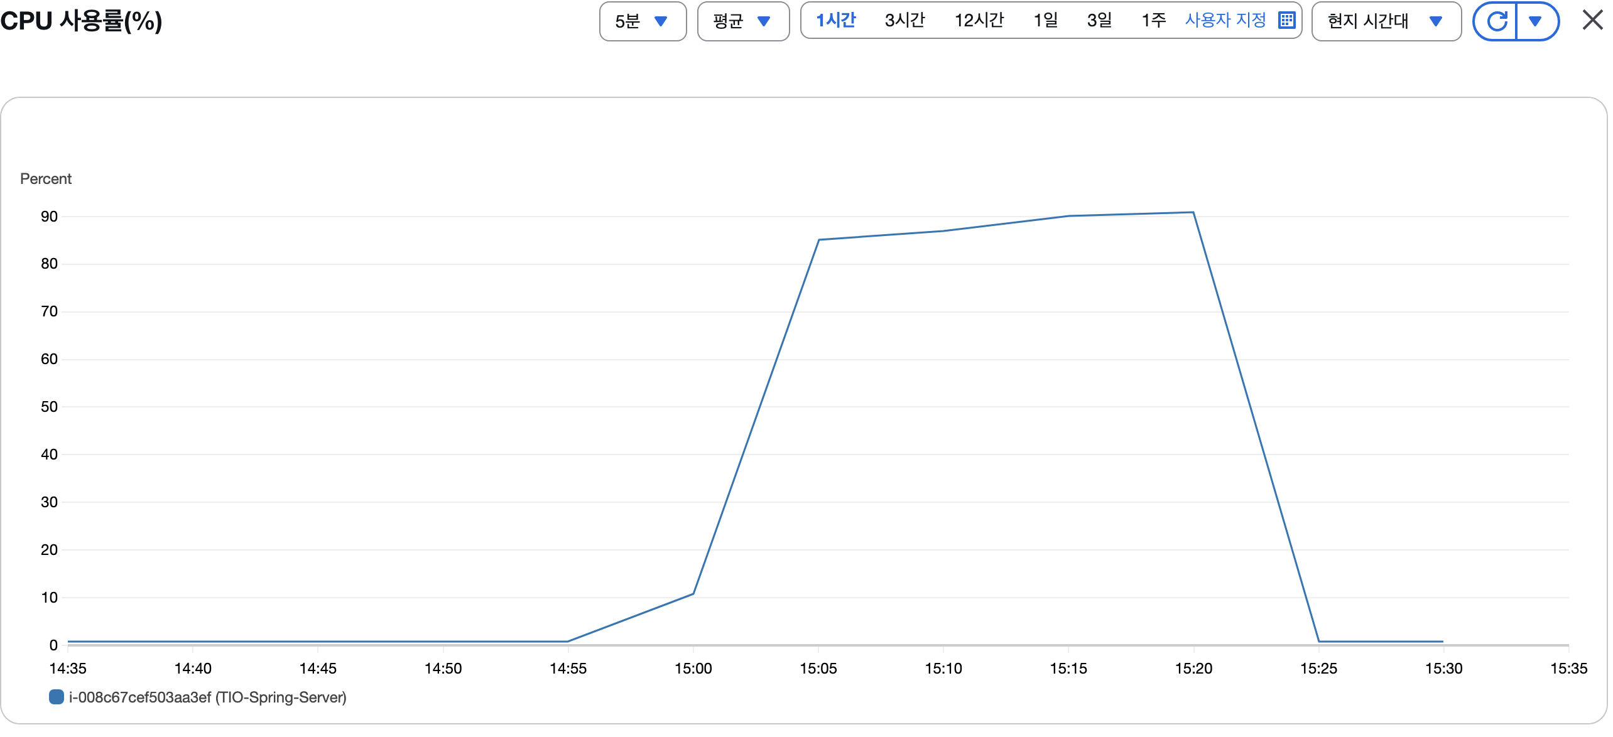
Task: Open the refresh options dropdown arrow
Action: click(x=1536, y=21)
